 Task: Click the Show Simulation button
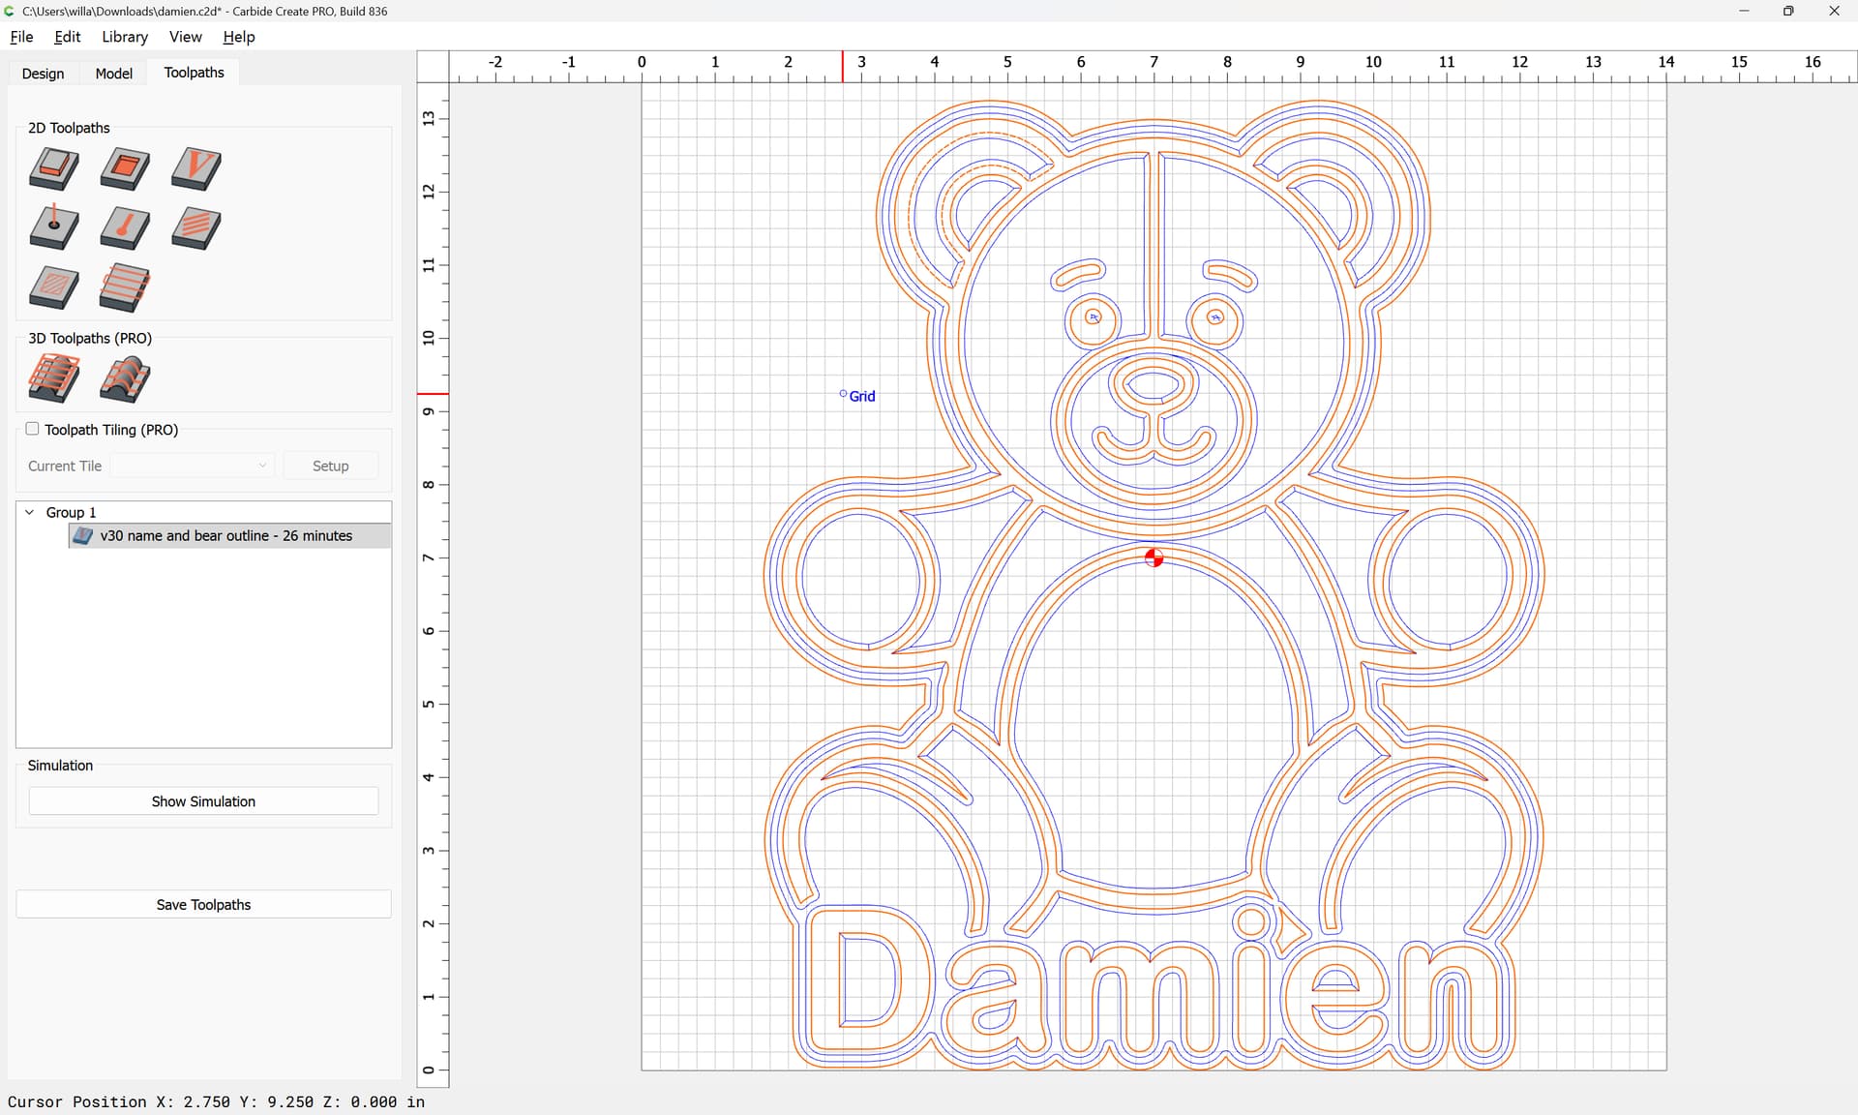[203, 801]
